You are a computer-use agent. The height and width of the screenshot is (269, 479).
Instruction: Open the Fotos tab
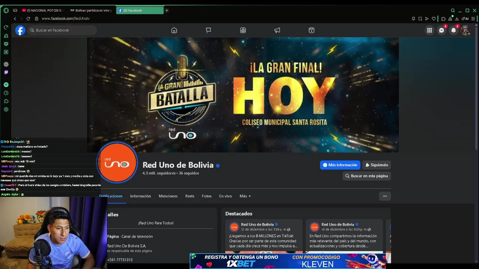click(x=207, y=196)
